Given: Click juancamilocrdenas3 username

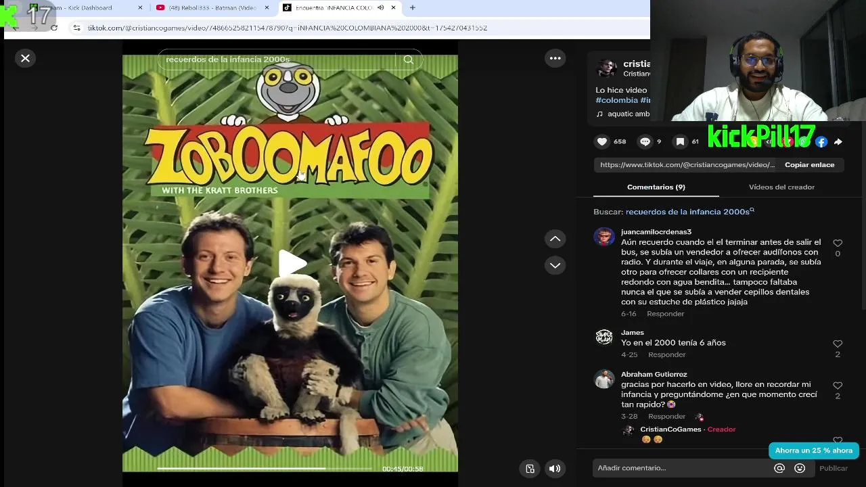Looking at the screenshot, I should point(656,232).
